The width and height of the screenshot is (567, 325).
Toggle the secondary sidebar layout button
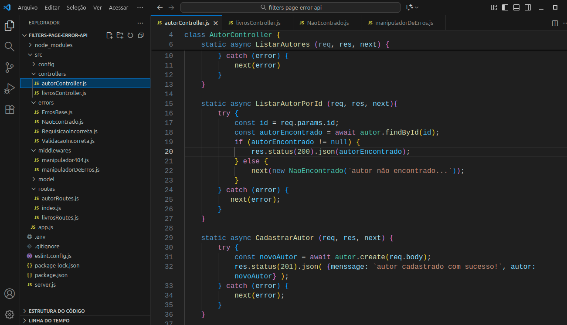[x=528, y=7]
